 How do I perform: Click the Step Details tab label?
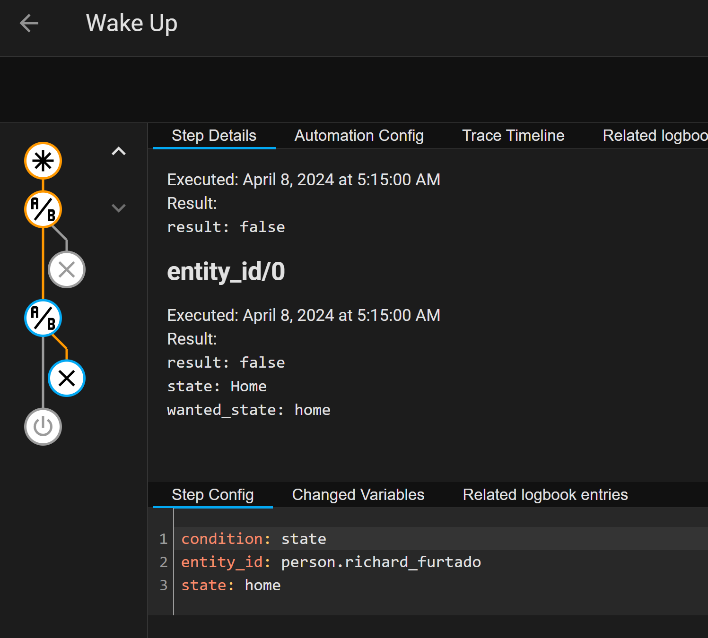pyautogui.click(x=214, y=135)
